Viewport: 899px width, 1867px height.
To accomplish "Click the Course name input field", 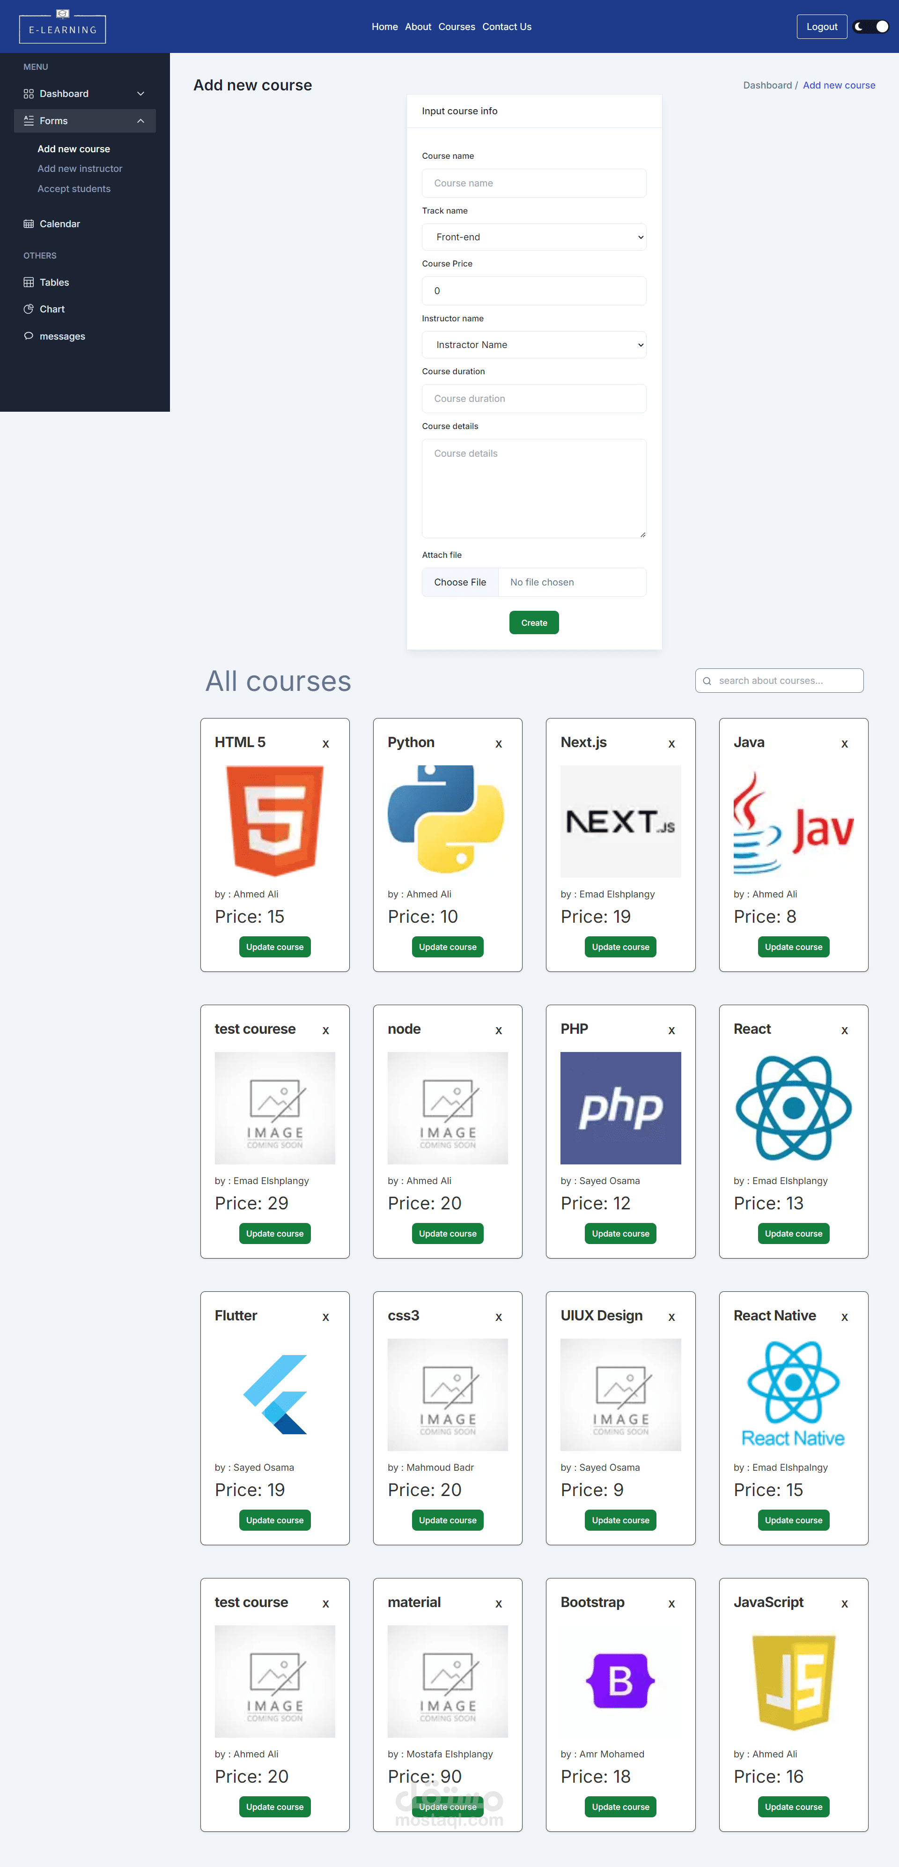I will (534, 183).
